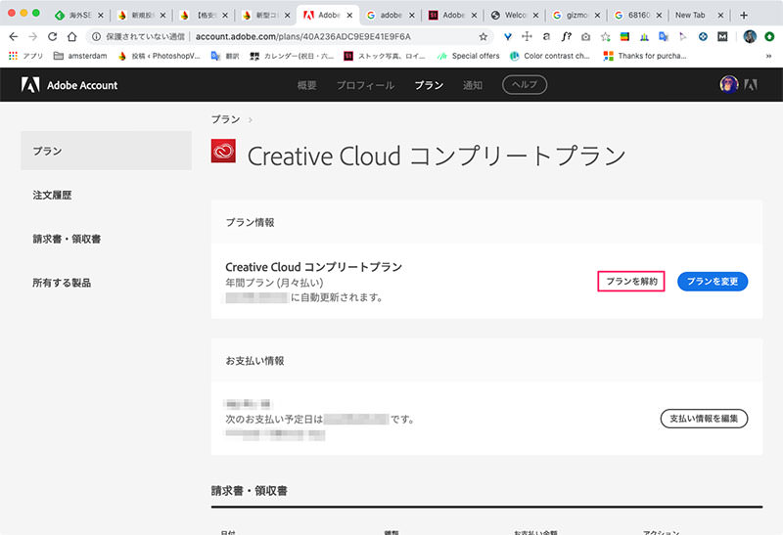Open the 翻訳 bookmark
The image size is (783, 535).
[225, 56]
